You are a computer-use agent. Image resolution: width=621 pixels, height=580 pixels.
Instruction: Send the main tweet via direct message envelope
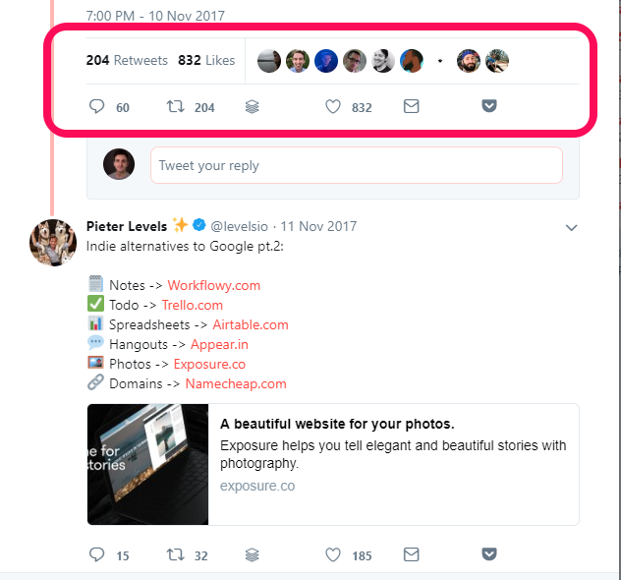411,106
